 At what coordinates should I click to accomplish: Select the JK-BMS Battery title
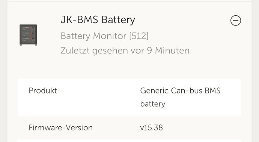(x=98, y=20)
